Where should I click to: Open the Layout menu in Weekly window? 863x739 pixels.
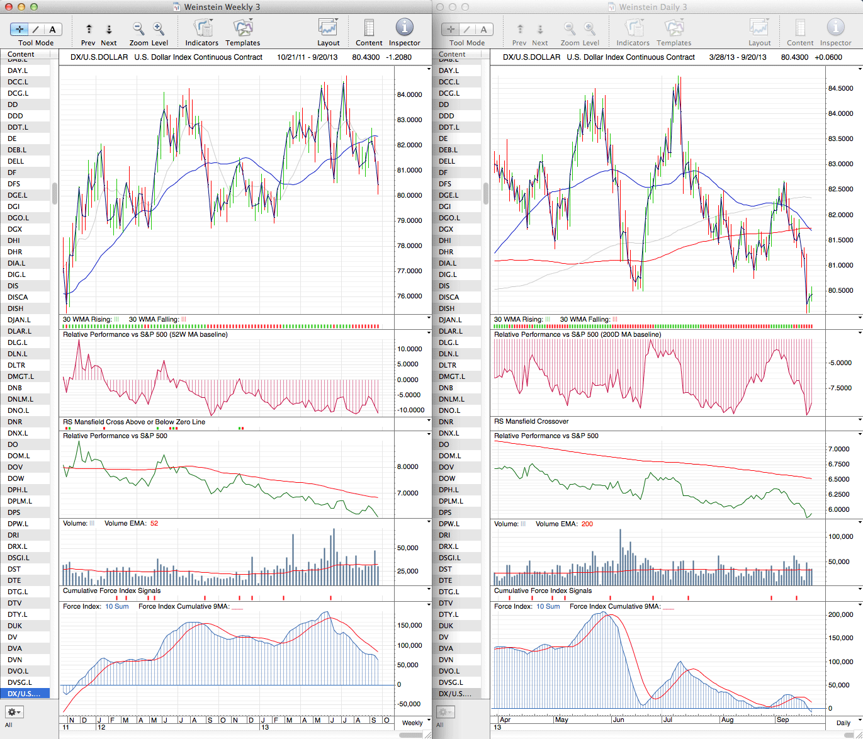(328, 28)
